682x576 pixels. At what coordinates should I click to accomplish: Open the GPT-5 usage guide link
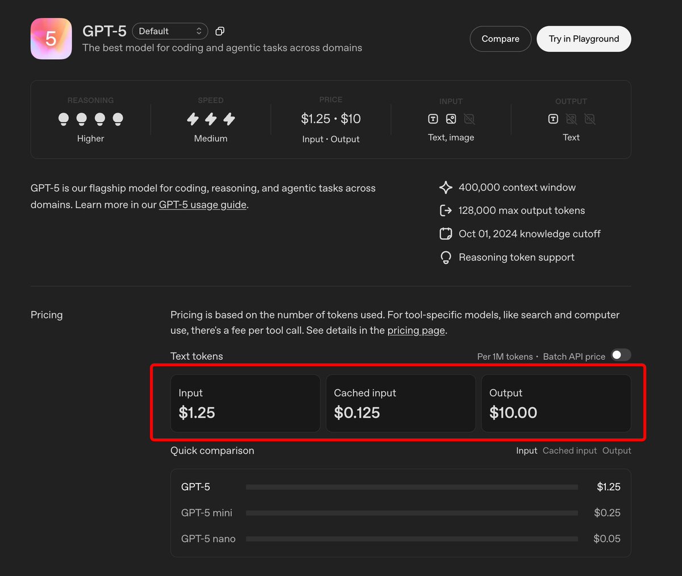coord(203,205)
